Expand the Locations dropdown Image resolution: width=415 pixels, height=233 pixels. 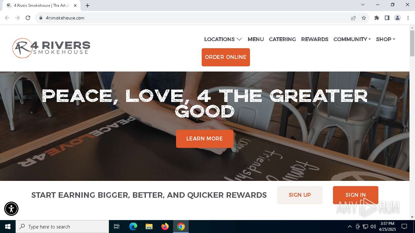click(x=223, y=39)
